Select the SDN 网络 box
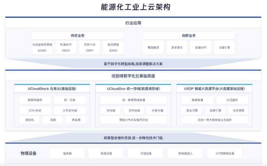Screen dimensions: 267x166 coord(35,110)
